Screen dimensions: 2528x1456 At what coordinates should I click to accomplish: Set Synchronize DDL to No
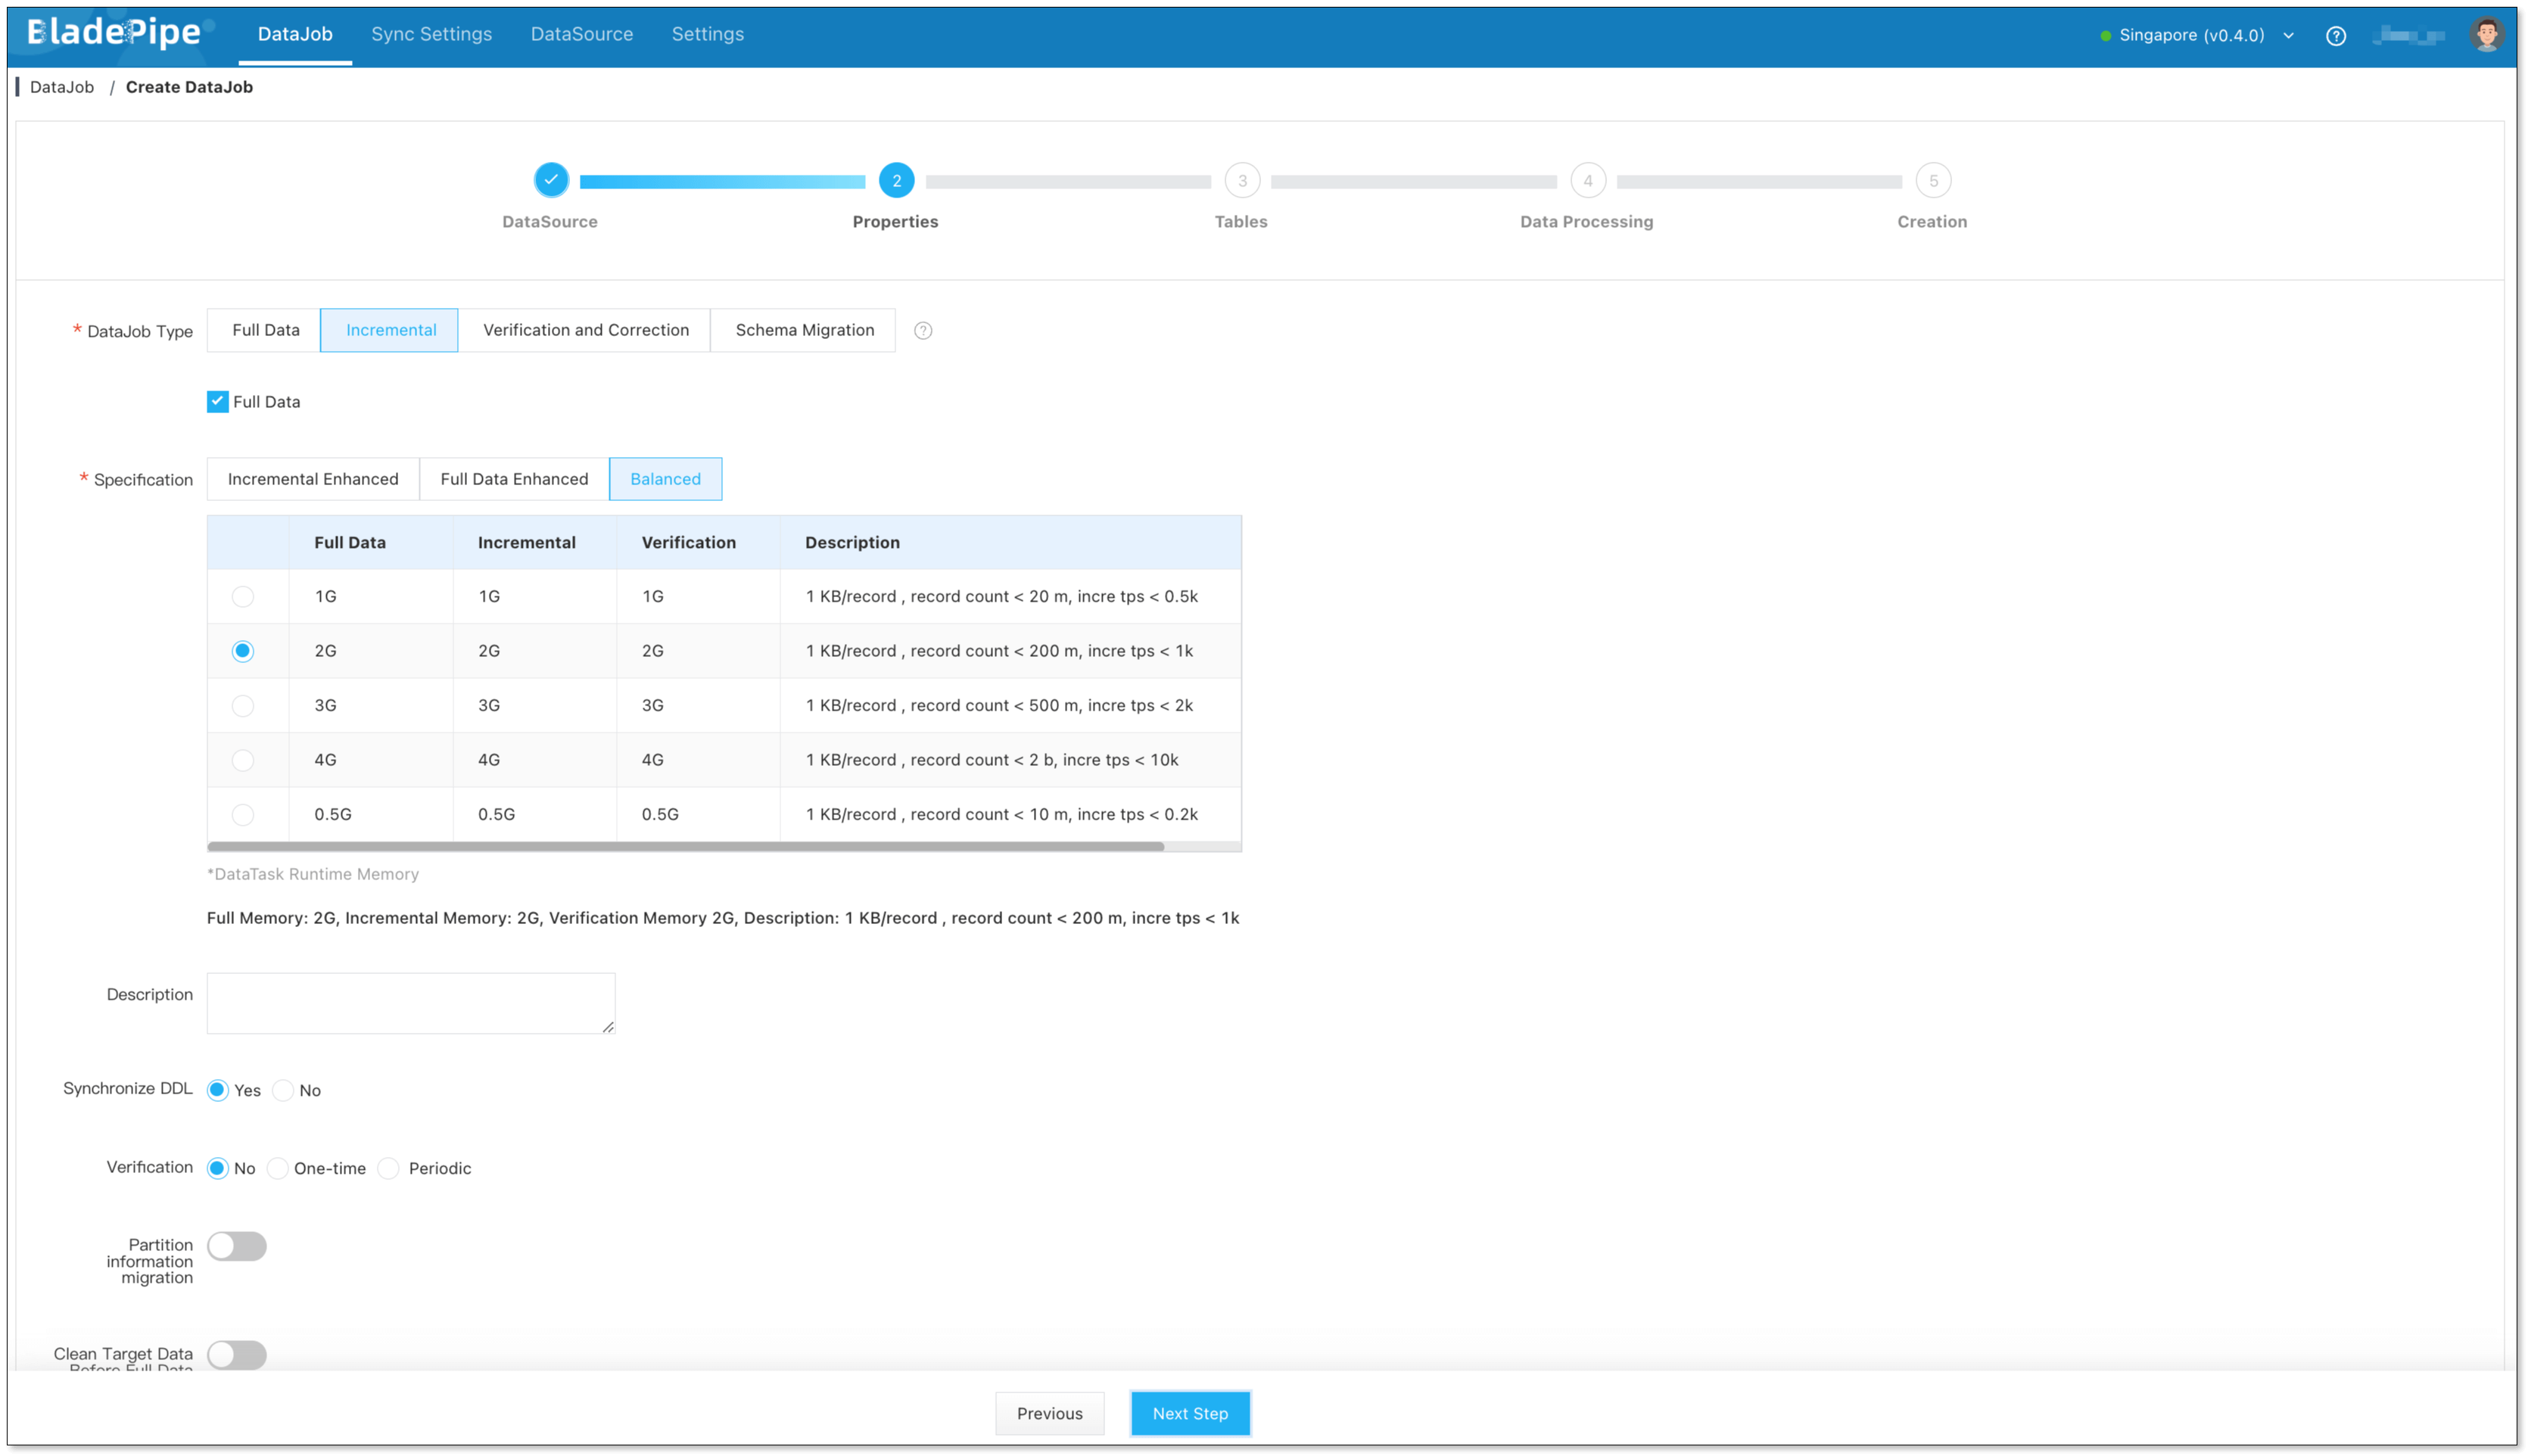tap(284, 1090)
